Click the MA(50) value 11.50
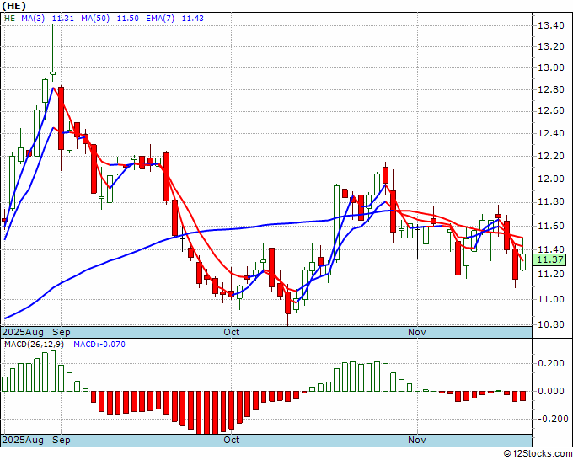This screenshot has height=460, width=573. [x=127, y=19]
